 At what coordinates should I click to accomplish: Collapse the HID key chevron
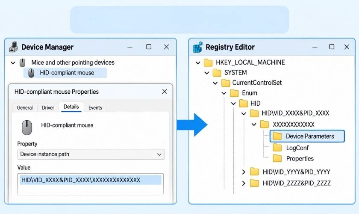[233, 104]
